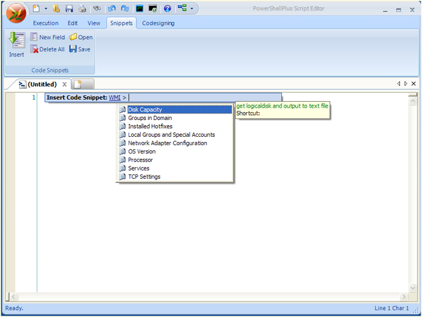Save script with the floppy disk icon

click(69, 8)
